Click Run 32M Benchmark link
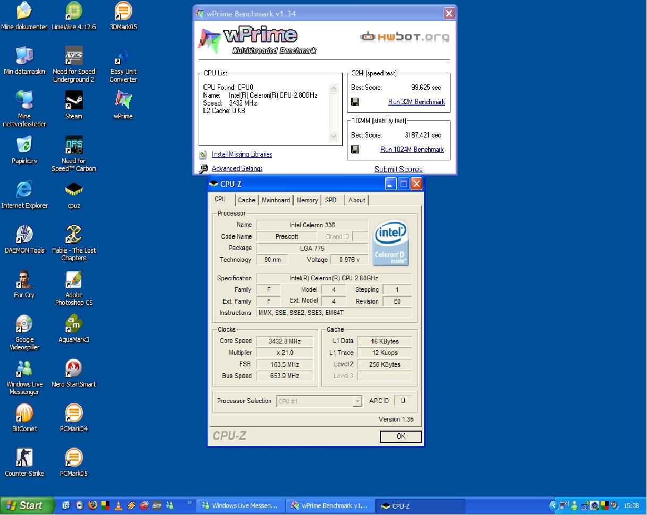 (x=416, y=102)
